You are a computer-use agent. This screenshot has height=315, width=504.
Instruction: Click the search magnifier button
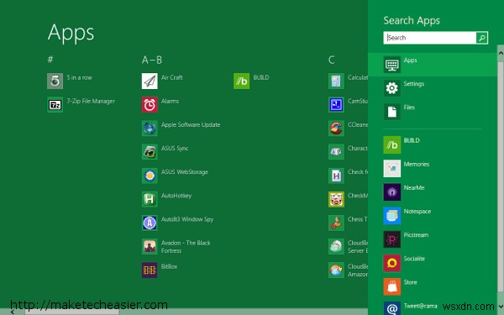click(x=482, y=38)
